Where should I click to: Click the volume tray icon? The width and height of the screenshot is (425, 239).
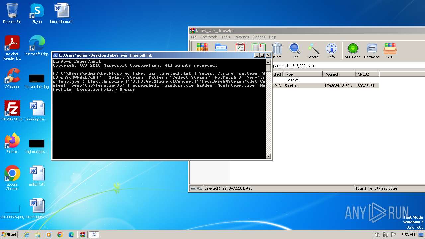pyautogui.click(x=377, y=235)
